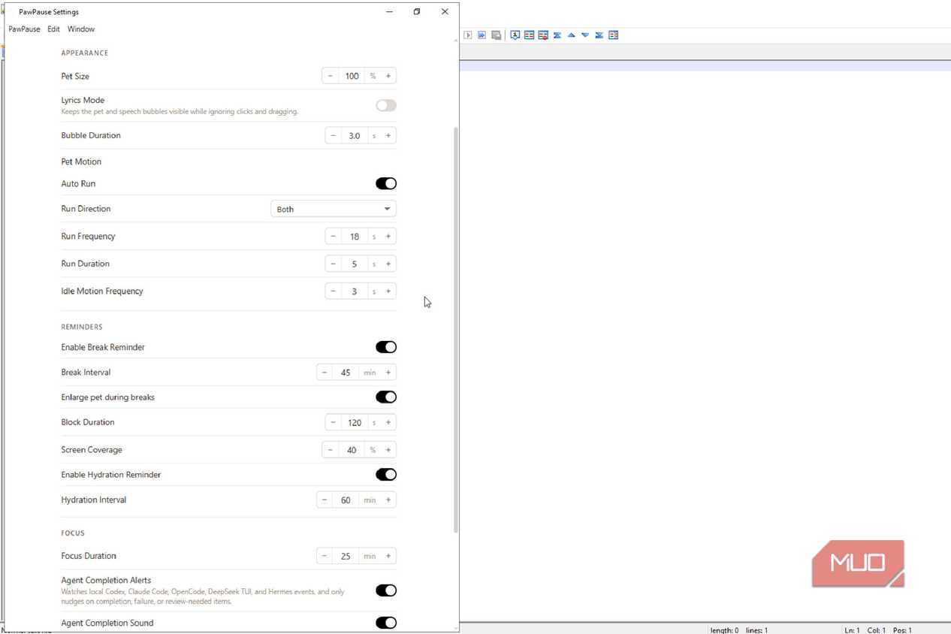
Task: Click 'length: 0' in Notepad++ status bar
Action: [724, 630]
